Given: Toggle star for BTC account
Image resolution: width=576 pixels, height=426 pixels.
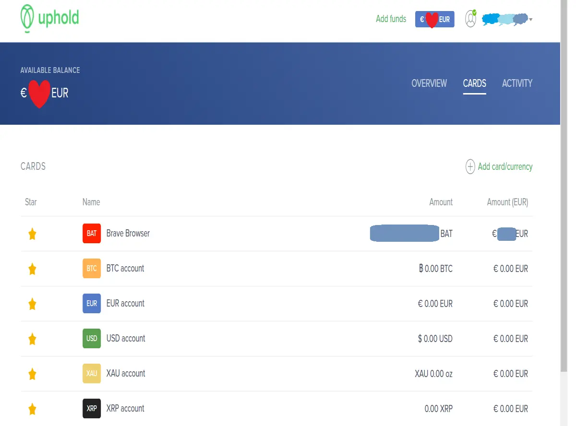Looking at the screenshot, I should [x=32, y=269].
